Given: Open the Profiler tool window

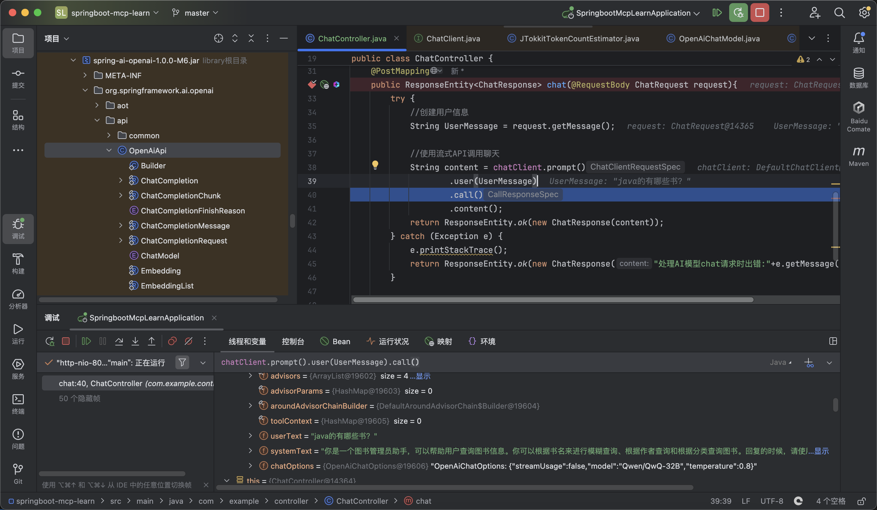Looking at the screenshot, I should [18, 299].
